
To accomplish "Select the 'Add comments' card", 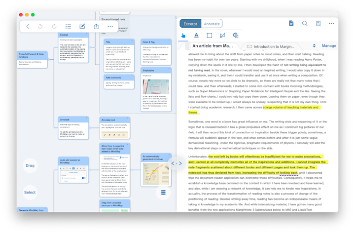I will point(119,81).
